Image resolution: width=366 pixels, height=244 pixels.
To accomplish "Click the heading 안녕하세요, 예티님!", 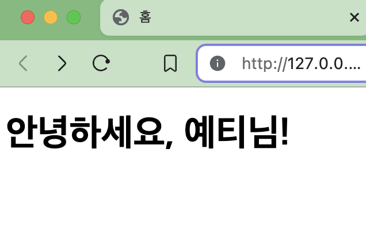I will point(147,132).
